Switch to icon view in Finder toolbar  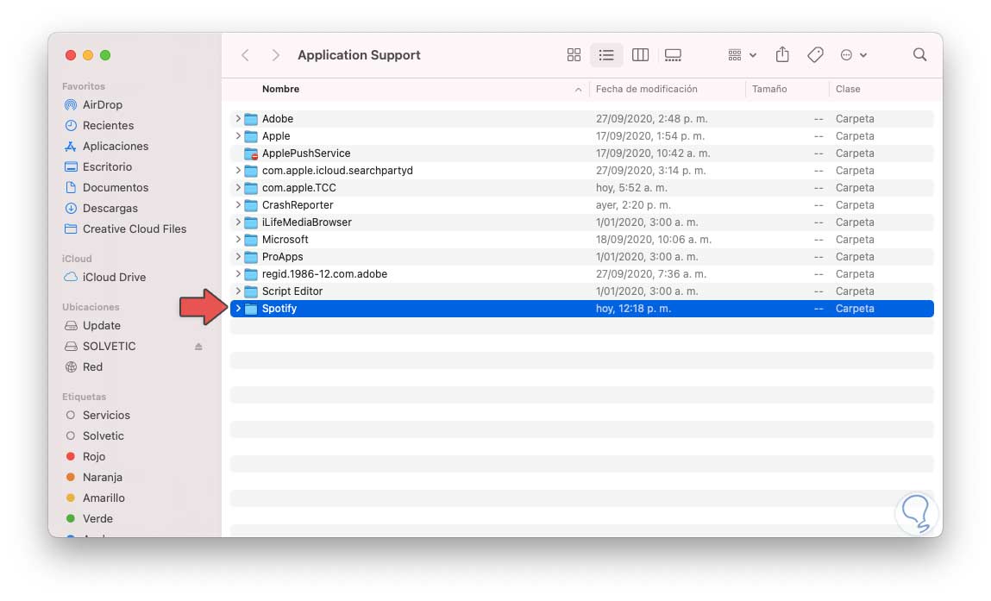click(x=574, y=54)
